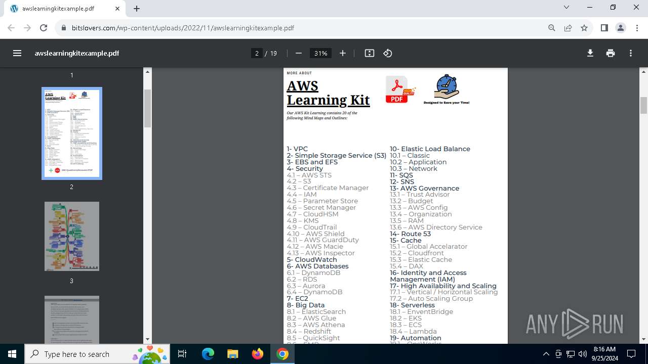
Task: Click the thumbnail panel scroll down arrow
Action: tap(147, 339)
